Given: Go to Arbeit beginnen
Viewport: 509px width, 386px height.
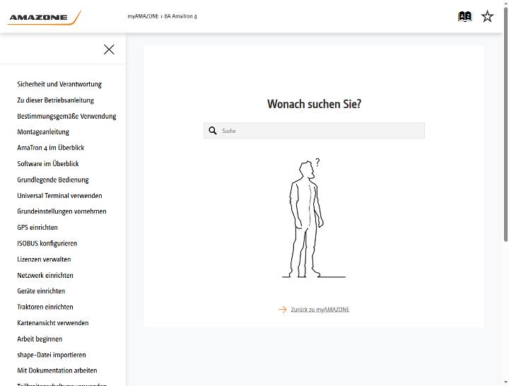Looking at the screenshot, I should click(40, 339).
